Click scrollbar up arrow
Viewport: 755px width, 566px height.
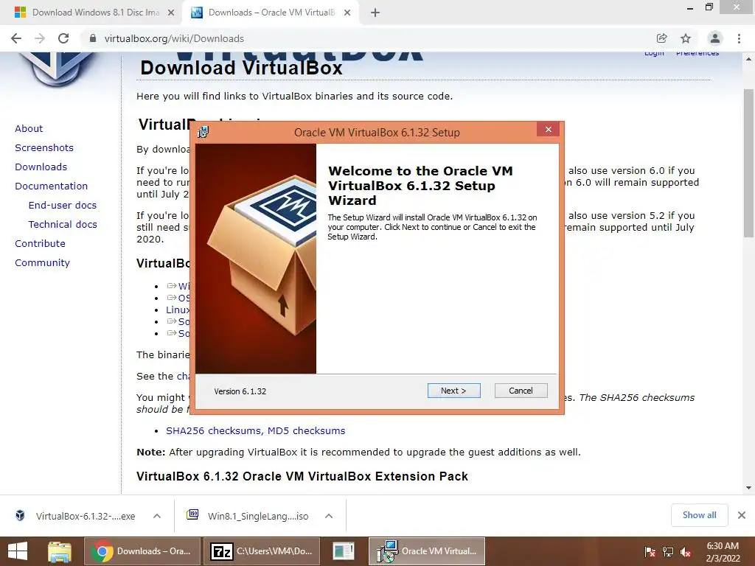click(748, 59)
